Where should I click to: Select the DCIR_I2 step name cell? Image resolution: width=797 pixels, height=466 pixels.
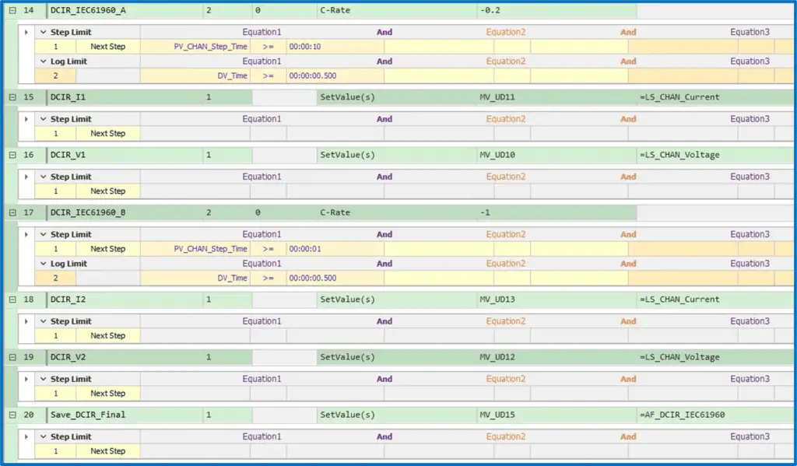pyautogui.click(x=125, y=300)
